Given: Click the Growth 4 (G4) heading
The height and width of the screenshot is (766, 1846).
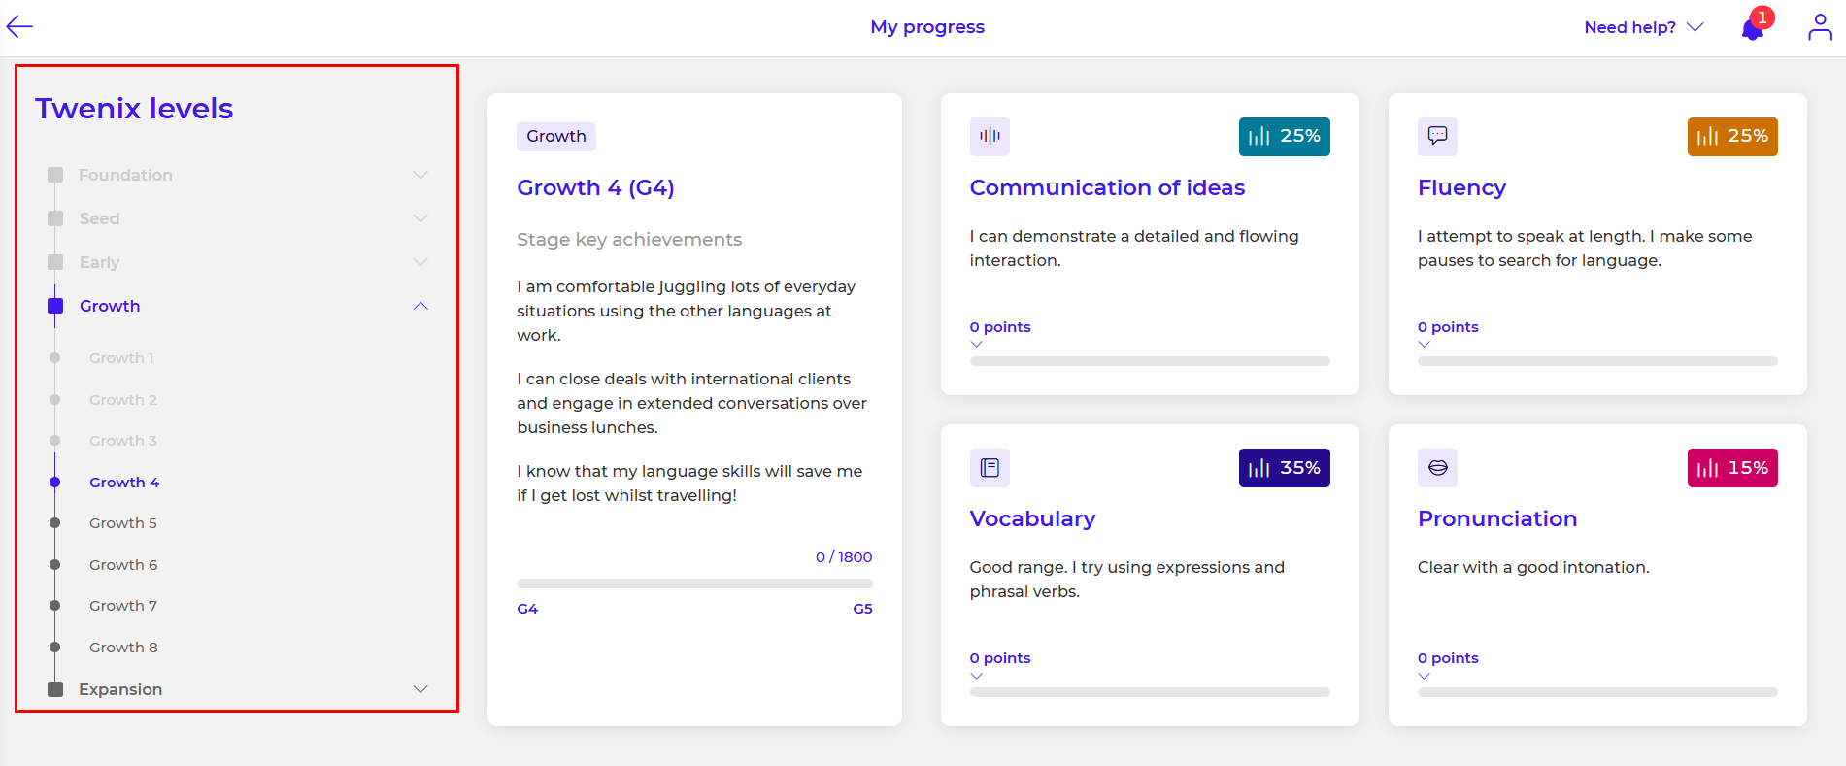Looking at the screenshot, I should [x=595, y=187].
